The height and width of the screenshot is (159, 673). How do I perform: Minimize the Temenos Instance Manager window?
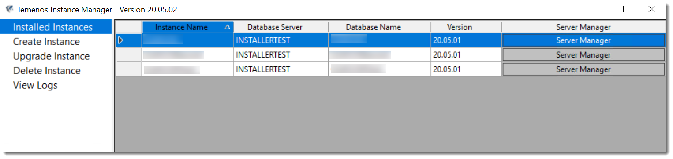[590, 9]
